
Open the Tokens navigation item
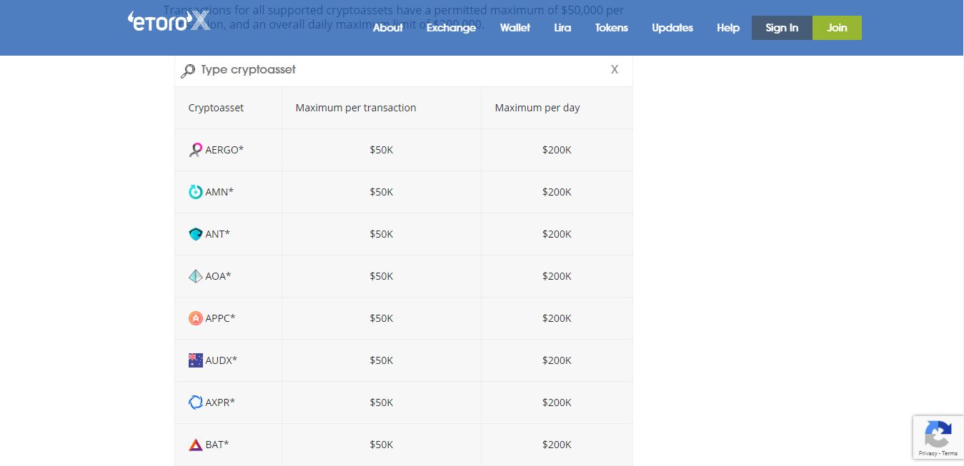pos(611,28)
